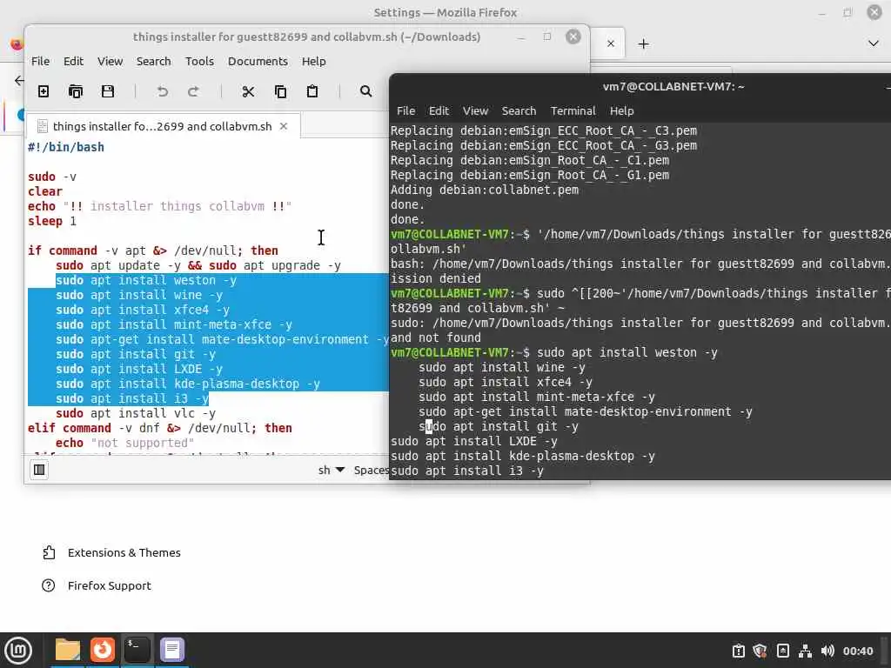Viewport: 891px width, 668px height.
Task: Copy selection using the toolbar copy icon
Action: point(280,91)
